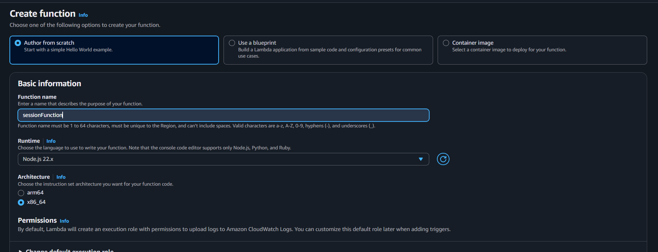The image size is (658, 252).
Task: Open Info link next to Runtime
Action: [51, 141]
